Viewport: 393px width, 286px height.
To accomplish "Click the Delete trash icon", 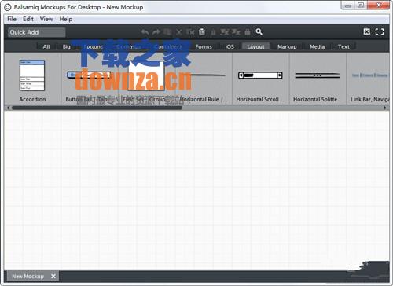I will point(213,32).
